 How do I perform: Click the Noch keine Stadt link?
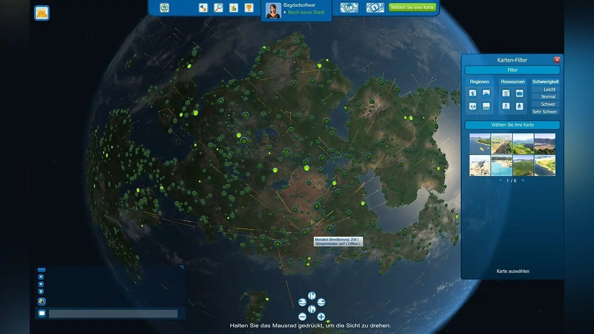coord(306,12)
